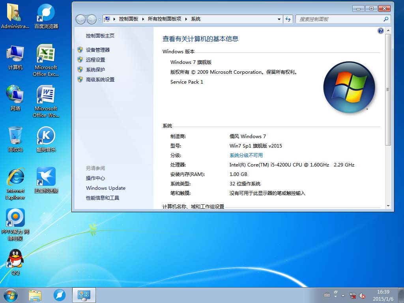Viewport: 404px width, 303px height.
Task: Click the 查看有关计算机的基本信息 heading
Action: coord(200,39)
